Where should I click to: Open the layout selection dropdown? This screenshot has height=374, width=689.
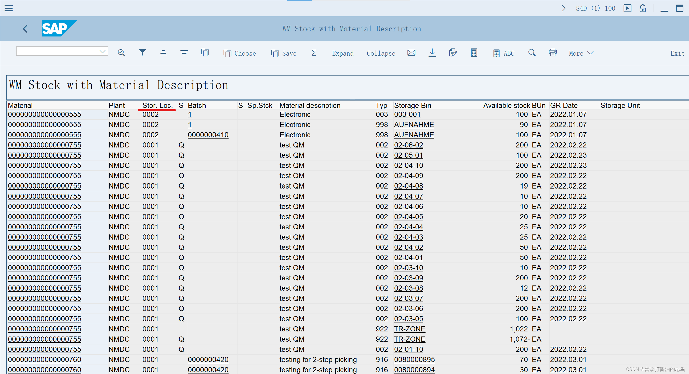(x=102, y=51)
